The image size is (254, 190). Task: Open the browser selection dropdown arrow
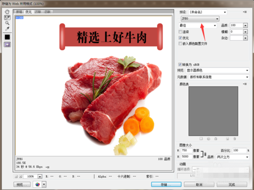pyautogui.click(x=44, y=184)
